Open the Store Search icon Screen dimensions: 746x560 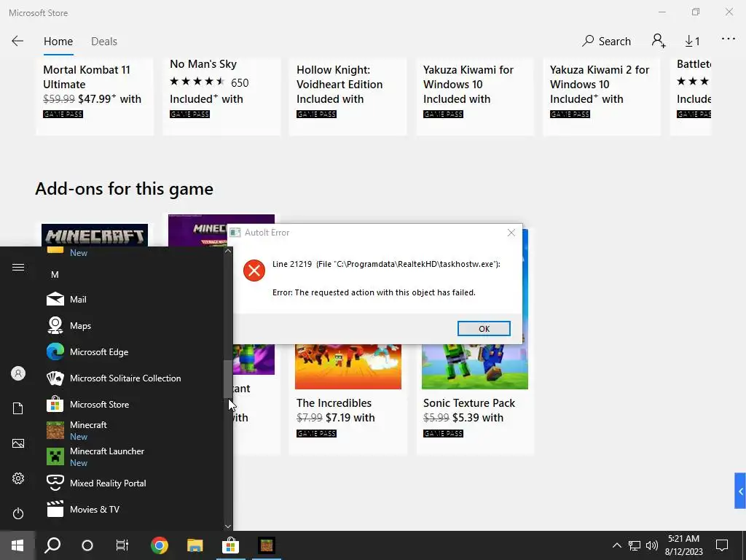(607, 41)
